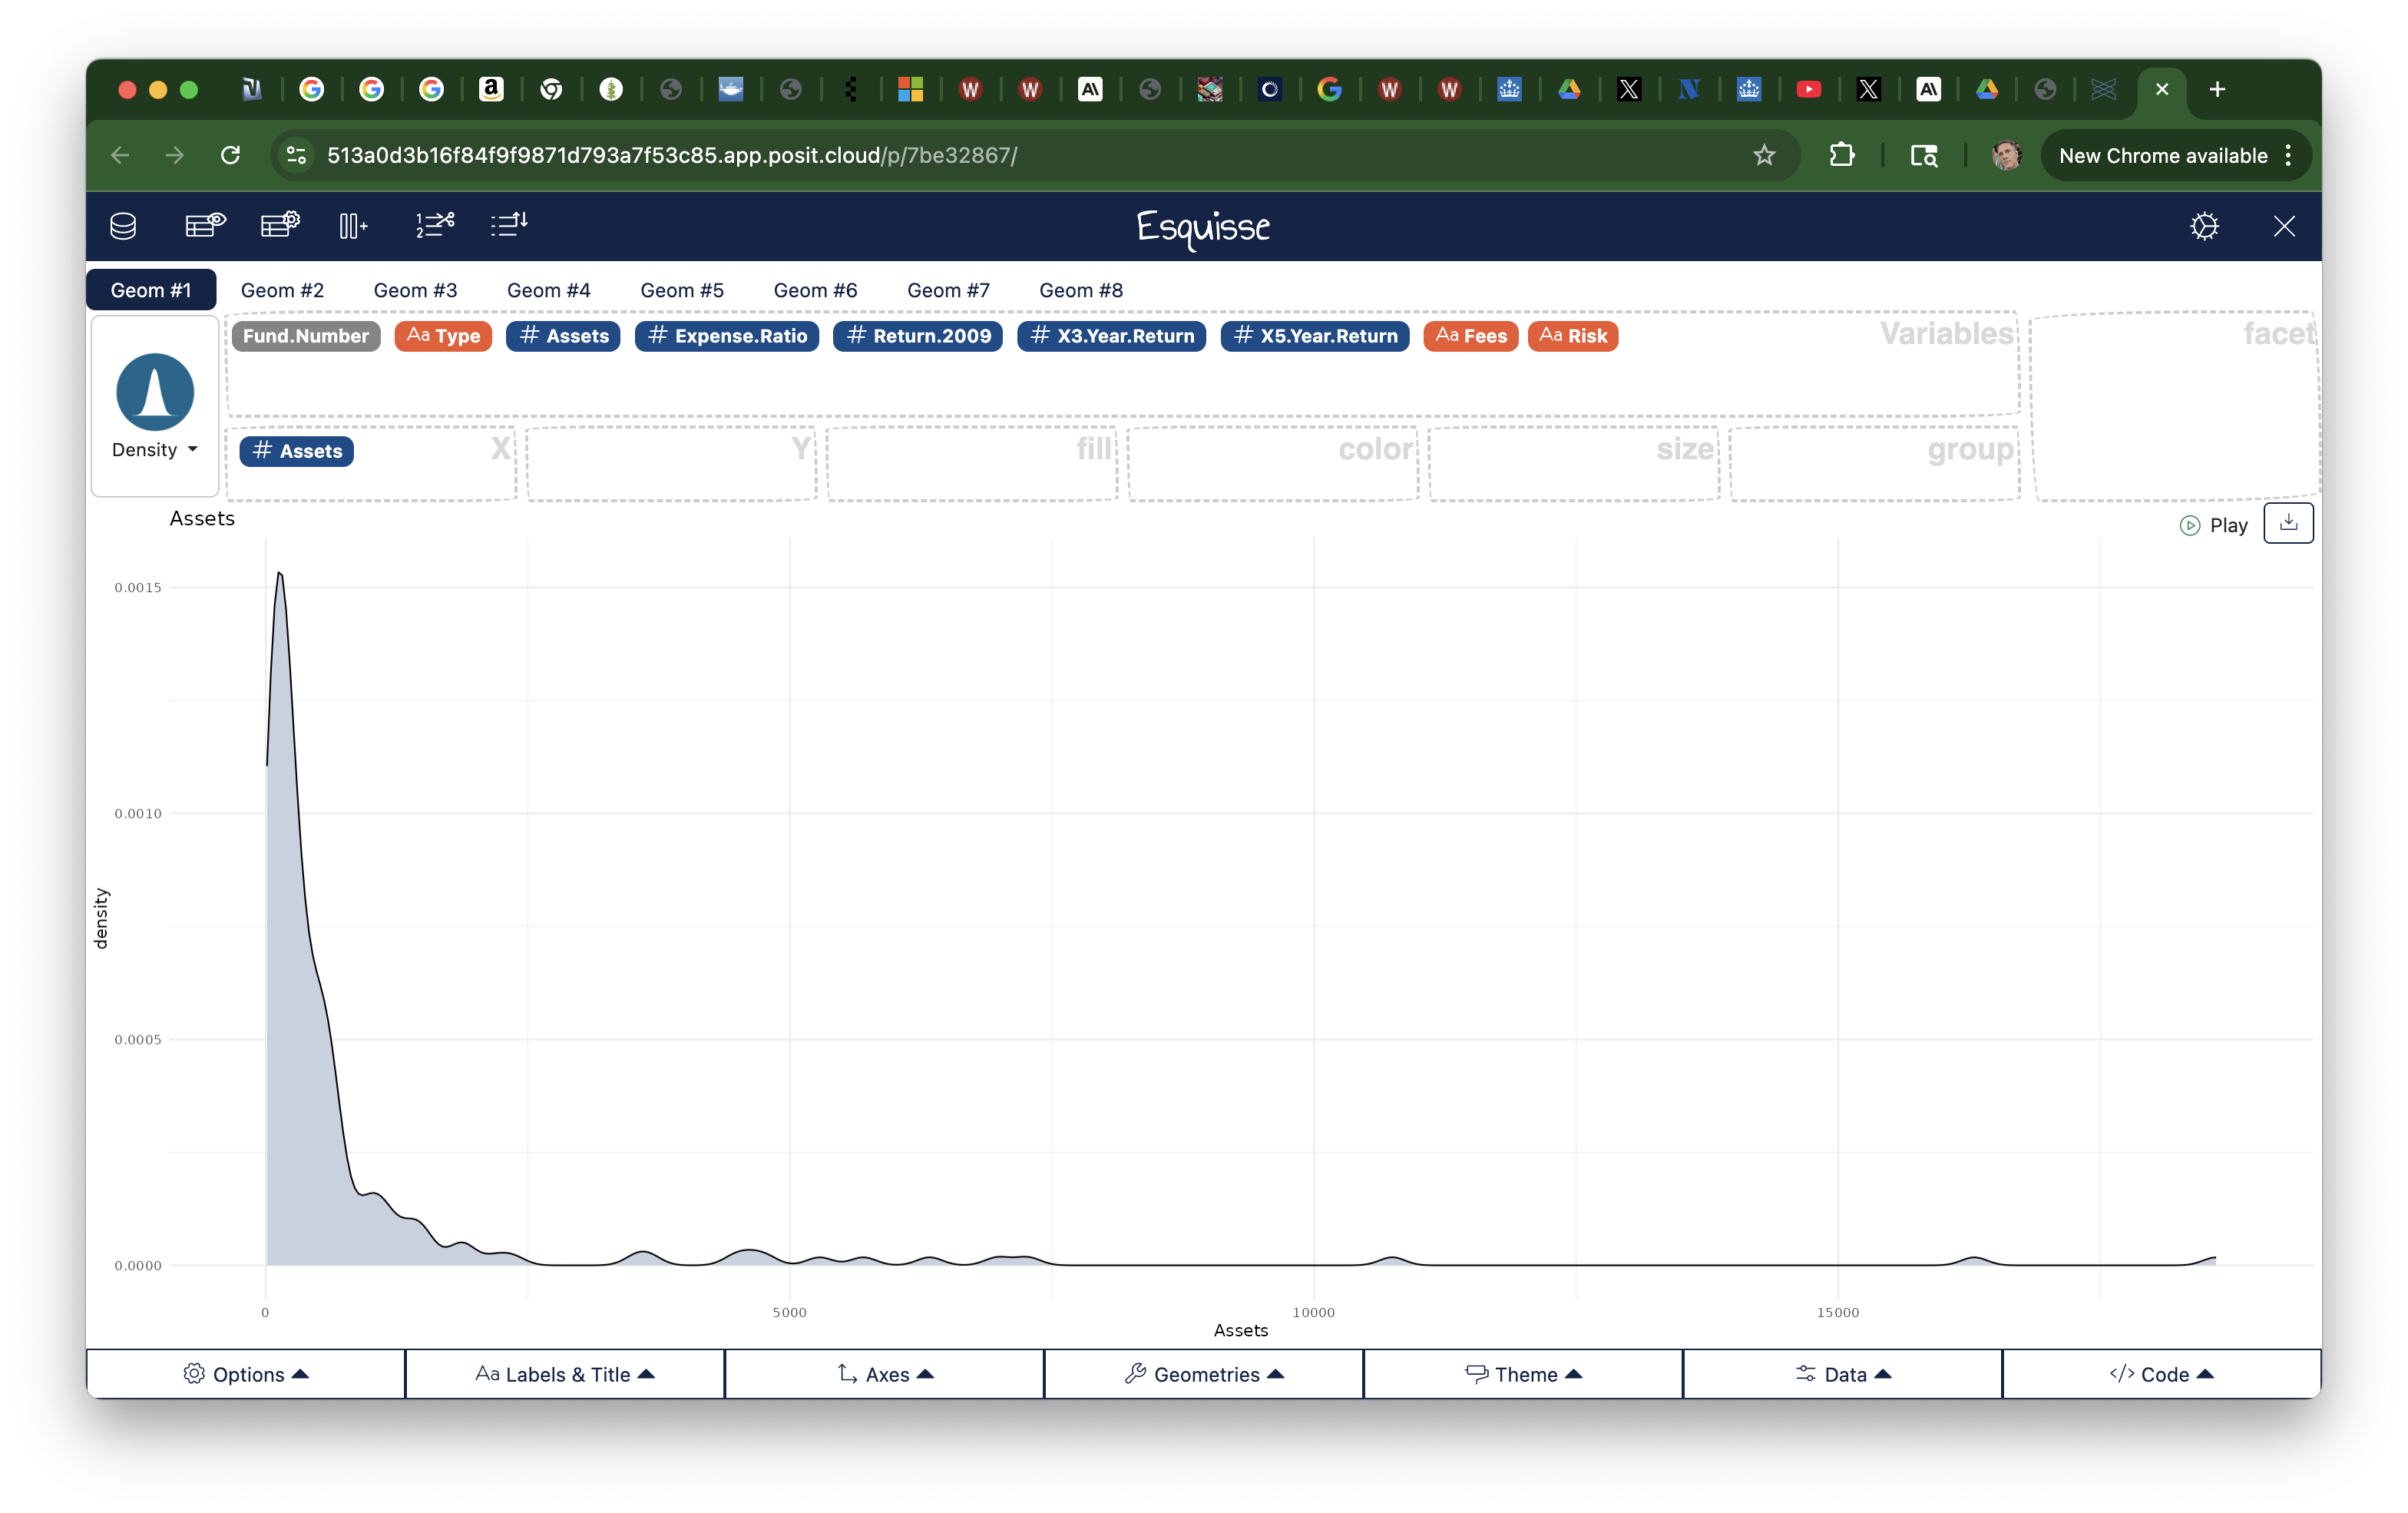Toggle the Play plot rendering control

(2214, 526)
